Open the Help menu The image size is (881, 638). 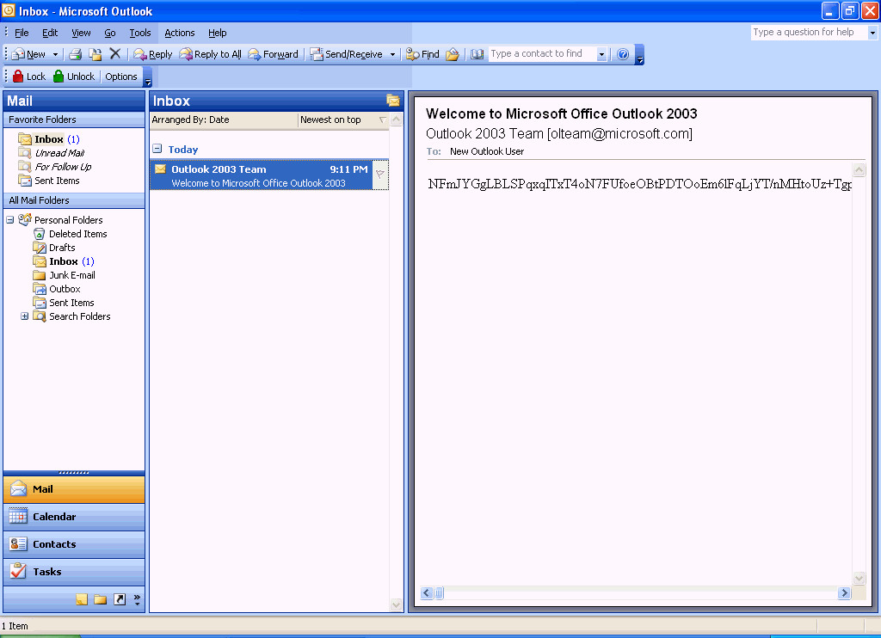218,33
